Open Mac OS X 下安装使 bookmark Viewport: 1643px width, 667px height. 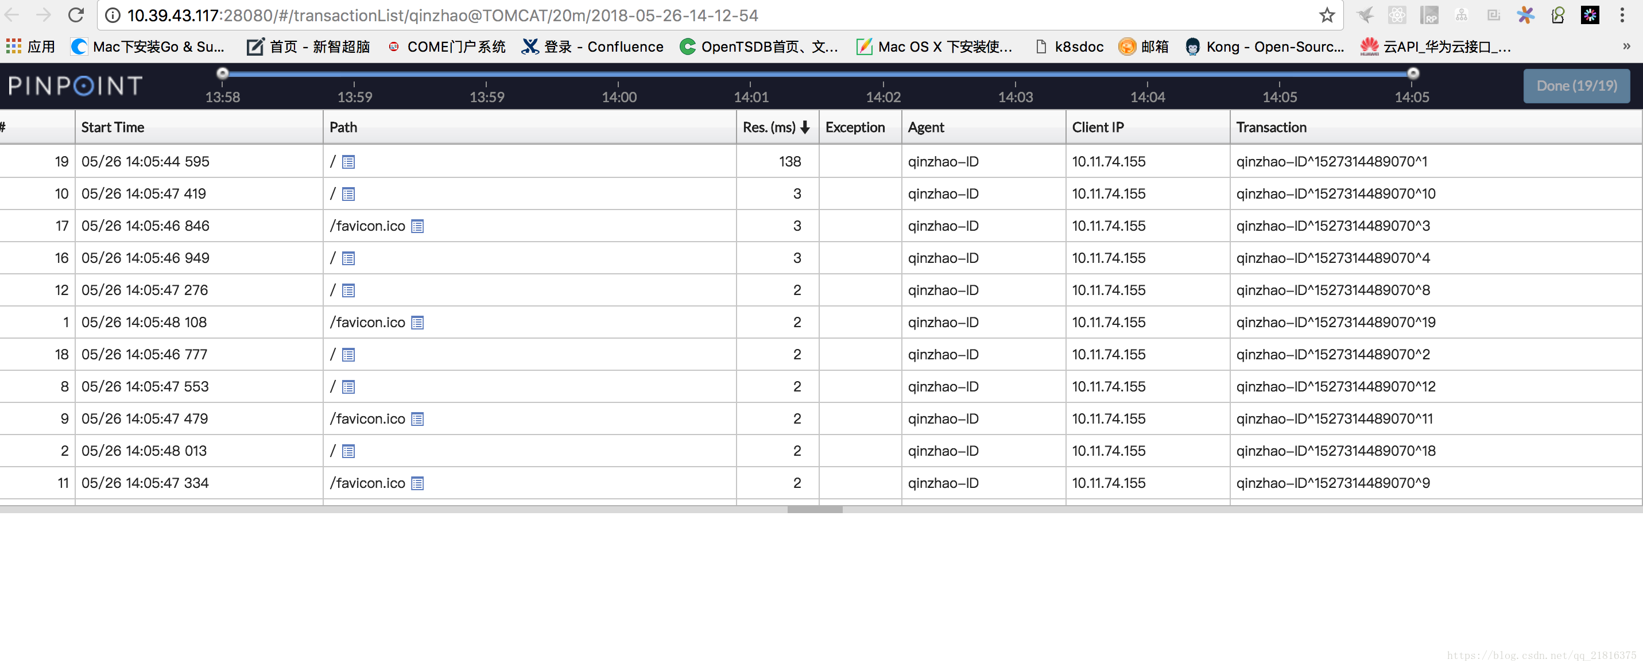point(935,46)
